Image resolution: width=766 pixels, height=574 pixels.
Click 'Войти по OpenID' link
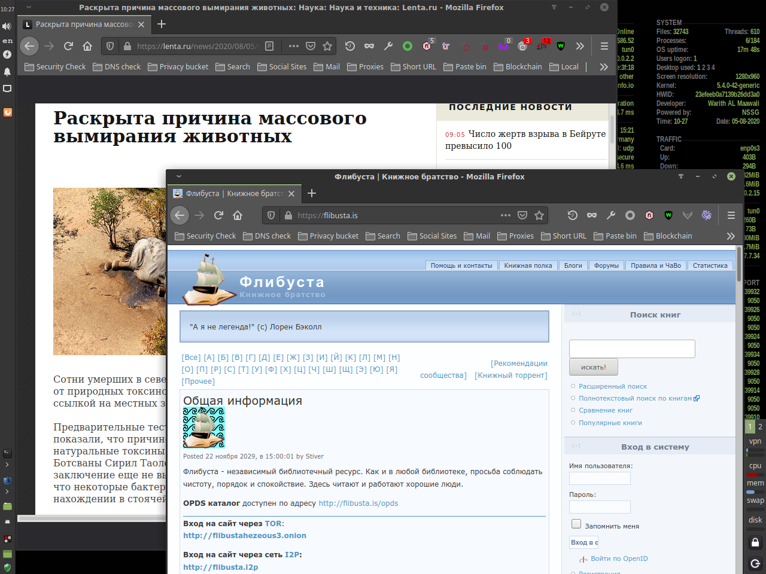point(619,558)
